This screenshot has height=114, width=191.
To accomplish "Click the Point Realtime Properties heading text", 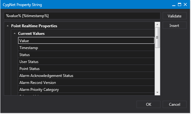I will point(34,26).
